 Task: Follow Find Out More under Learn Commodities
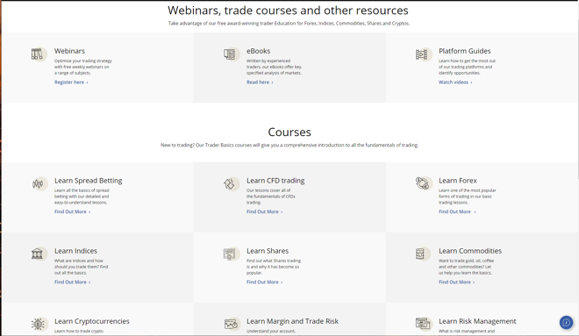click(x=457, y=282)
